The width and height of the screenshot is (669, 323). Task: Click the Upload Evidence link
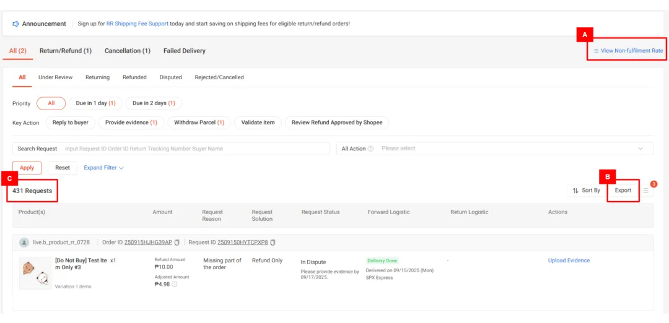(569, 261)
